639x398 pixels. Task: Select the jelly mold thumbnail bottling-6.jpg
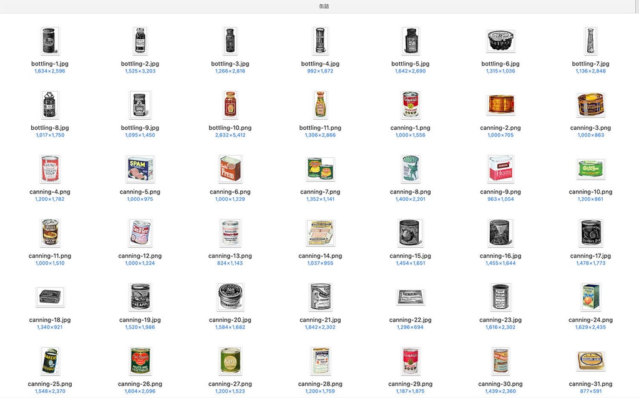(500, 41)
